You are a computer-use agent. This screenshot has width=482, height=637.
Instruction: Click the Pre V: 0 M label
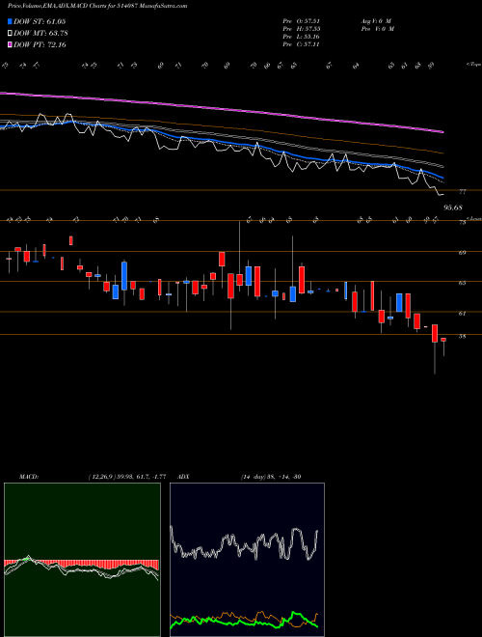377,29
